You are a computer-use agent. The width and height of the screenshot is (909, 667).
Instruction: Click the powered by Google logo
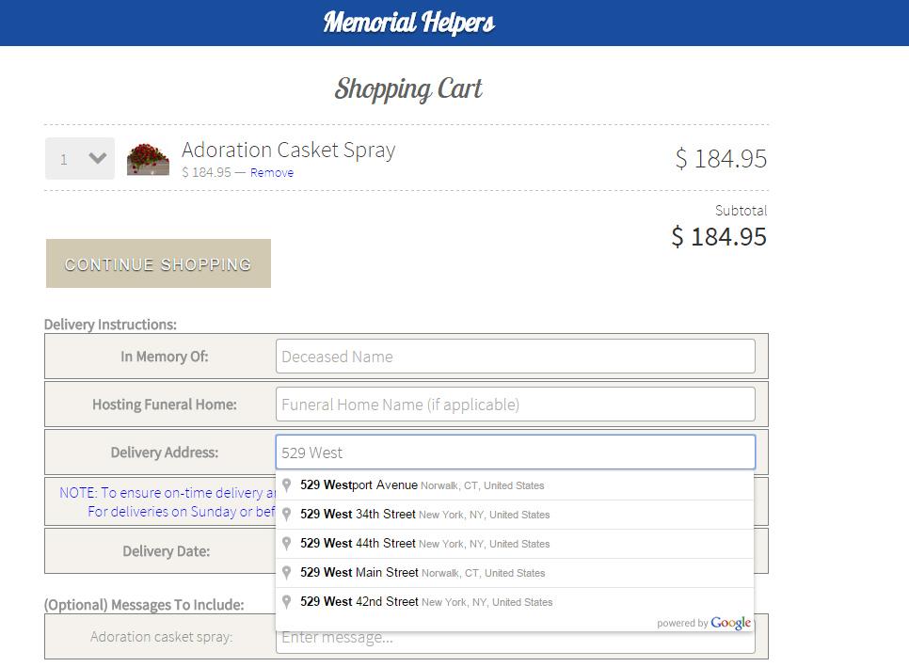[704, 623]
